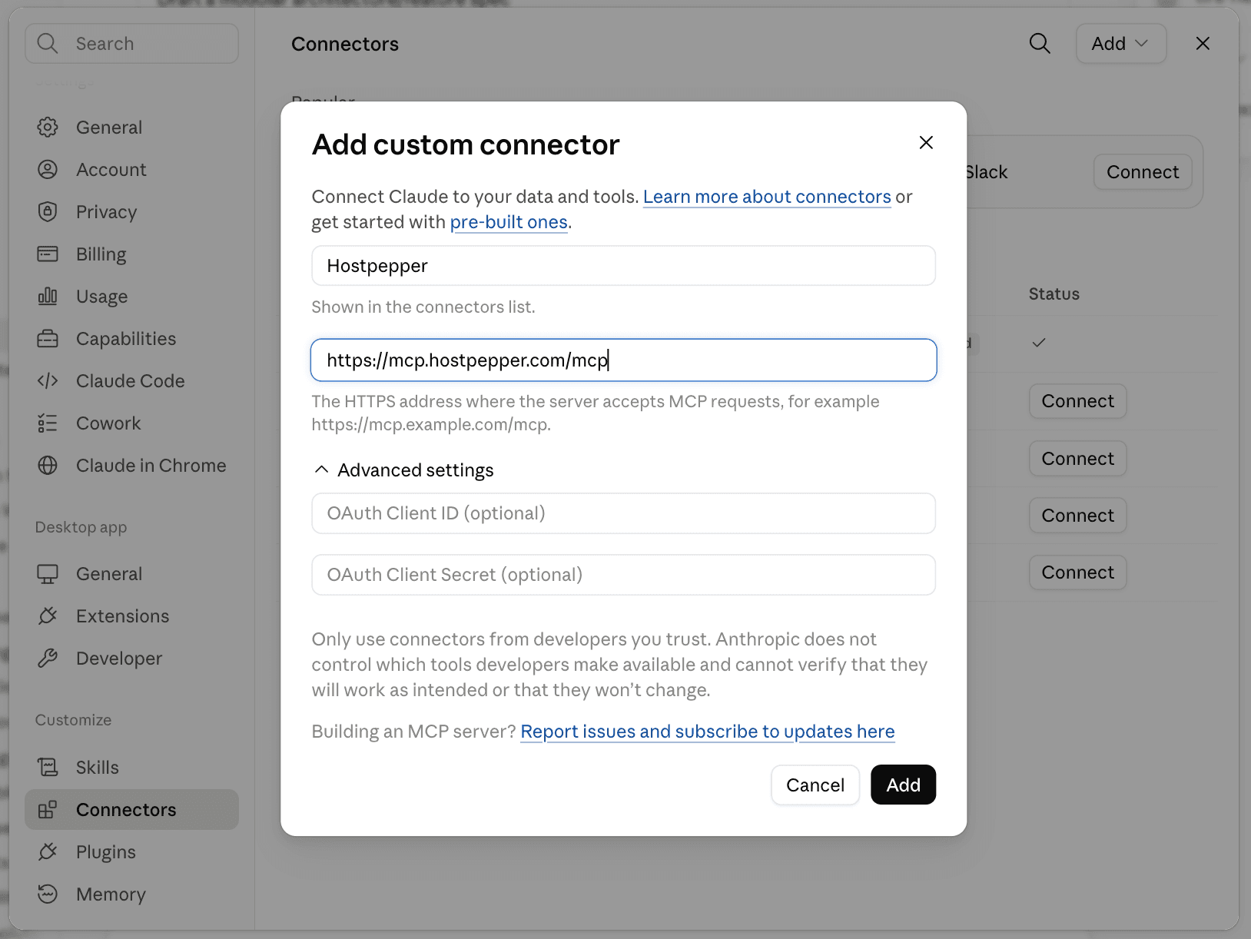
Task: Click the Usage bar chart icon
Action: [48, 297]
